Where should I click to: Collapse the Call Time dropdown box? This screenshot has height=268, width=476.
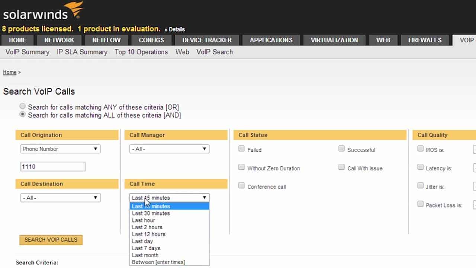[x=169, y=198]
